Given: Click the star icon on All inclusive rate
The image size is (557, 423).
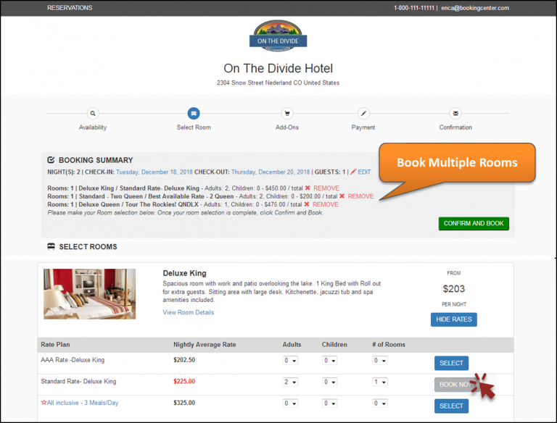Looking at the screenshot, I should click(44, 403).
